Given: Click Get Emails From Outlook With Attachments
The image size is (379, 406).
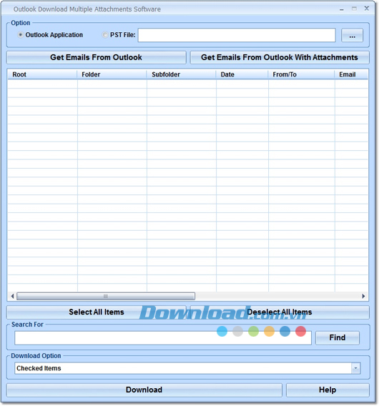Looking at the screenshot, I should (280, 57).
